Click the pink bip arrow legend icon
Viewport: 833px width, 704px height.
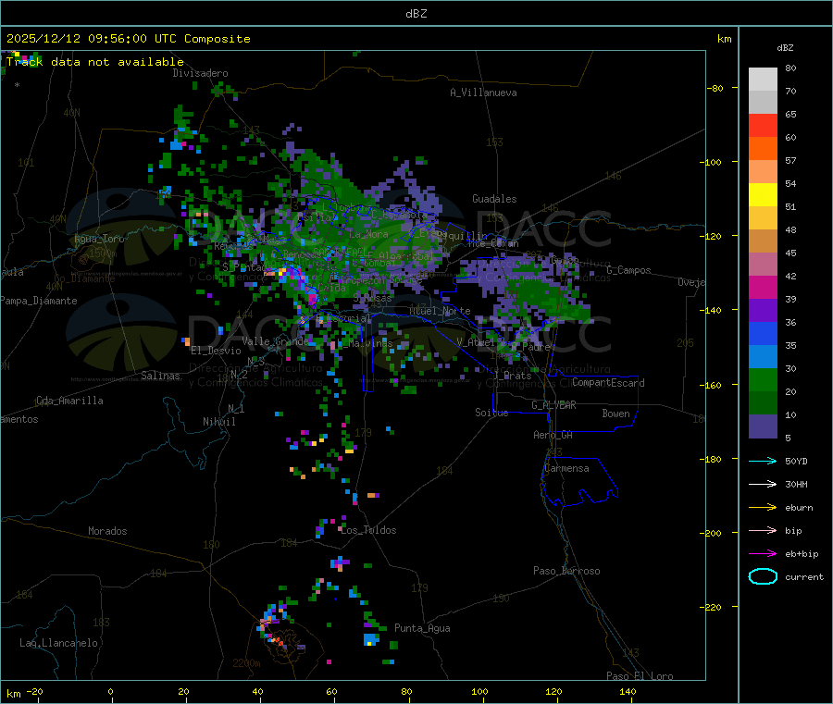pos(763,530)
